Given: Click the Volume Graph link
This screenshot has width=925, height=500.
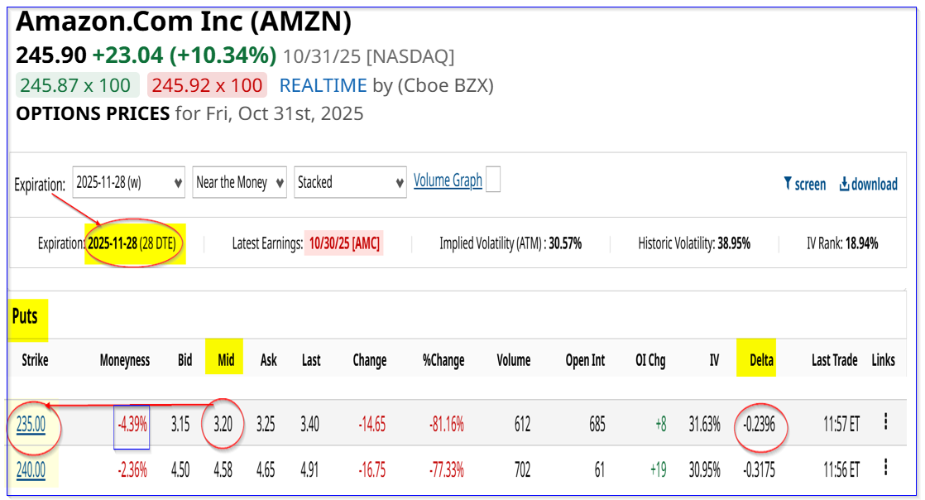Looking at the screenshot, I should point(448,180).
